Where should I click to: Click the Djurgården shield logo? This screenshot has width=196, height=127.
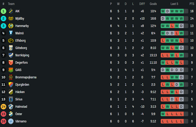(11, 85)
